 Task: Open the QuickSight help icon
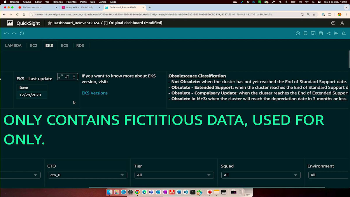tap(333, 23)
